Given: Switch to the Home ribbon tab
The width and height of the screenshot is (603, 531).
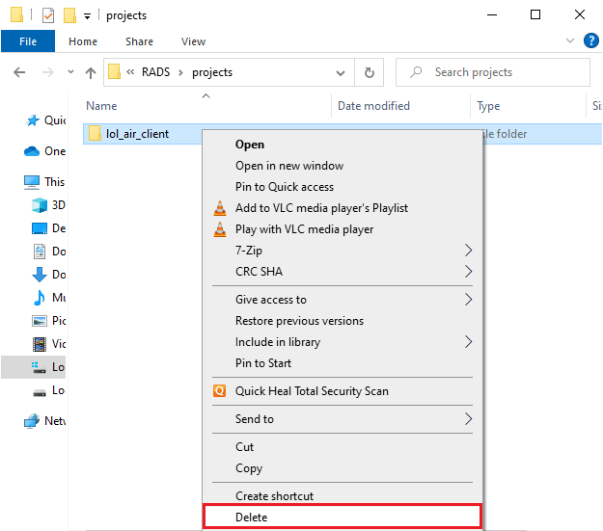Looking at the screenshot, I should pos(83,41).
